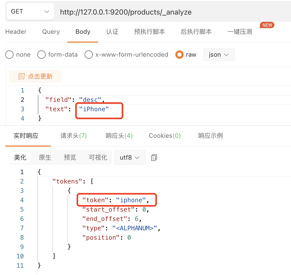Open the utf8 encoding dropdown

130,158
